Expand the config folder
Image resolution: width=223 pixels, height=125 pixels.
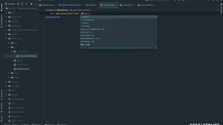[x=6, y=21]
